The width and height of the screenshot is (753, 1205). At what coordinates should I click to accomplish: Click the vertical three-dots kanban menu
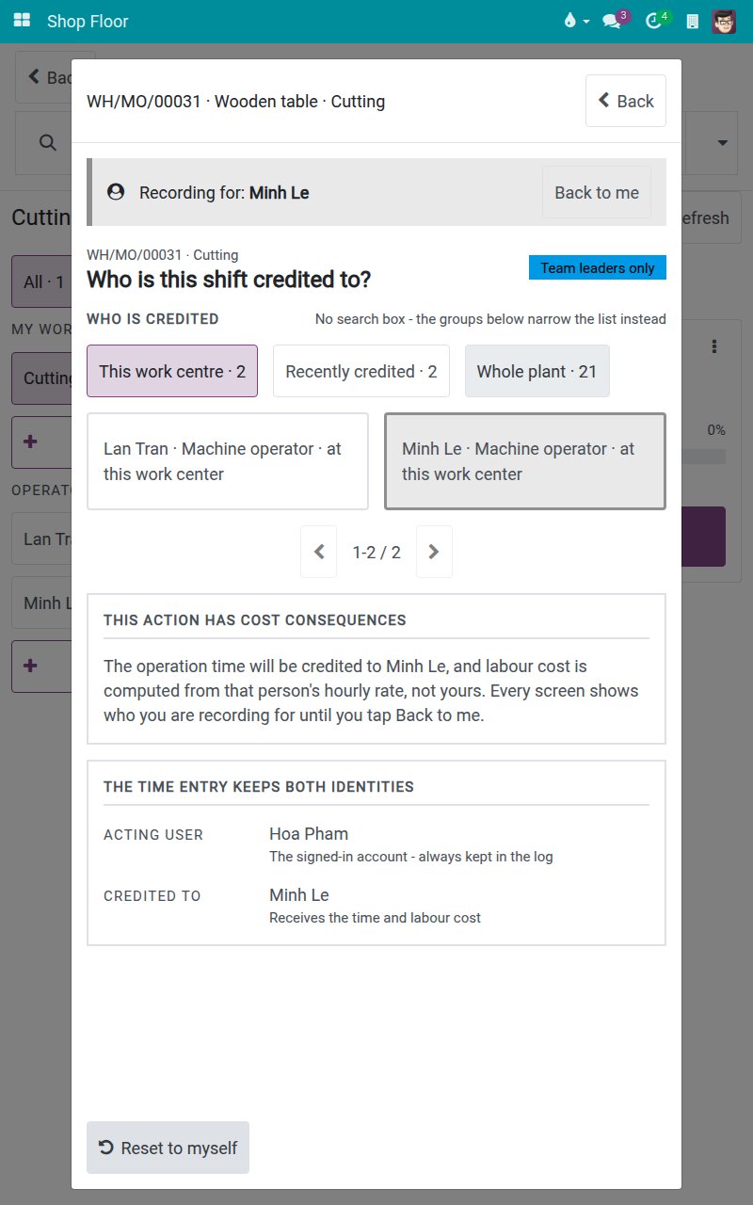pyautogui.click(x=714, y=346)
